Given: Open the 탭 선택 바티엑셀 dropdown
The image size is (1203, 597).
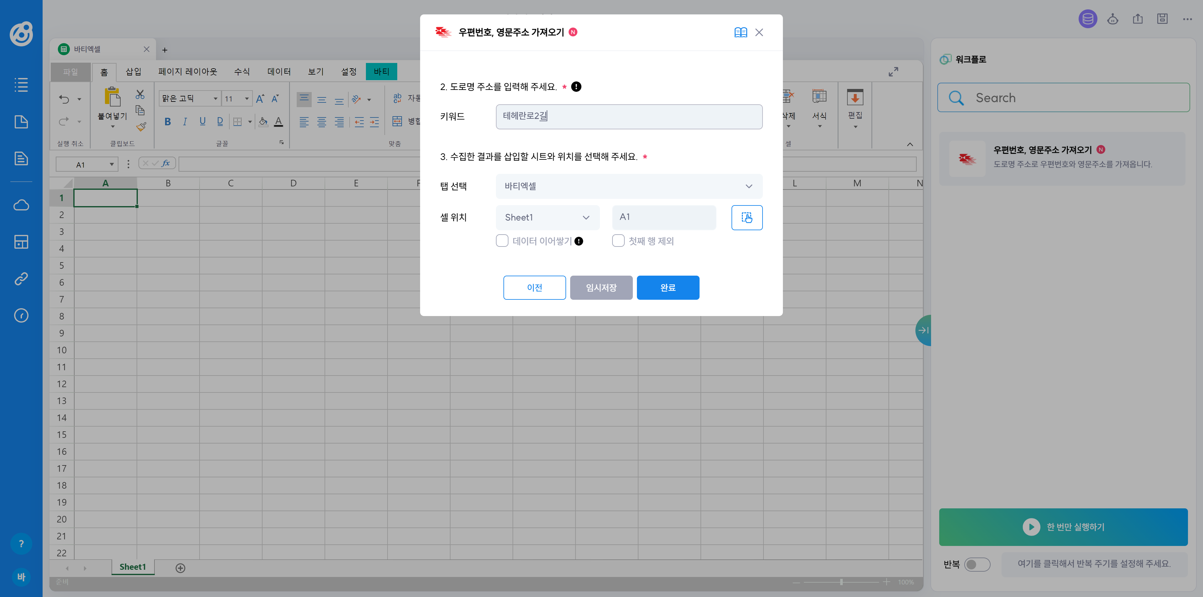Looking at the screenshot, I should pyautogui.click(x=629, y=186).
